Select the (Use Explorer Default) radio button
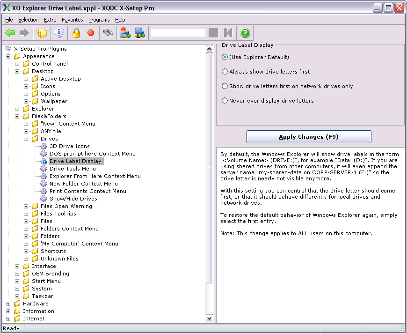Viewport: 407px width, 334px height. pos(225,57)
